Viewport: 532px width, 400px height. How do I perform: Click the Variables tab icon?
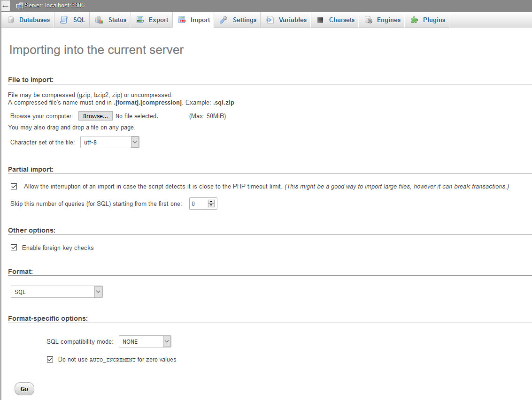click(270, 20)
